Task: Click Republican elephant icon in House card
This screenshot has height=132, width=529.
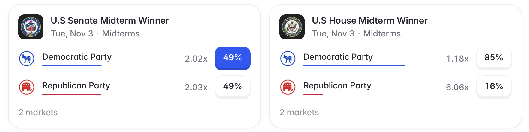Action: (288, 87)
